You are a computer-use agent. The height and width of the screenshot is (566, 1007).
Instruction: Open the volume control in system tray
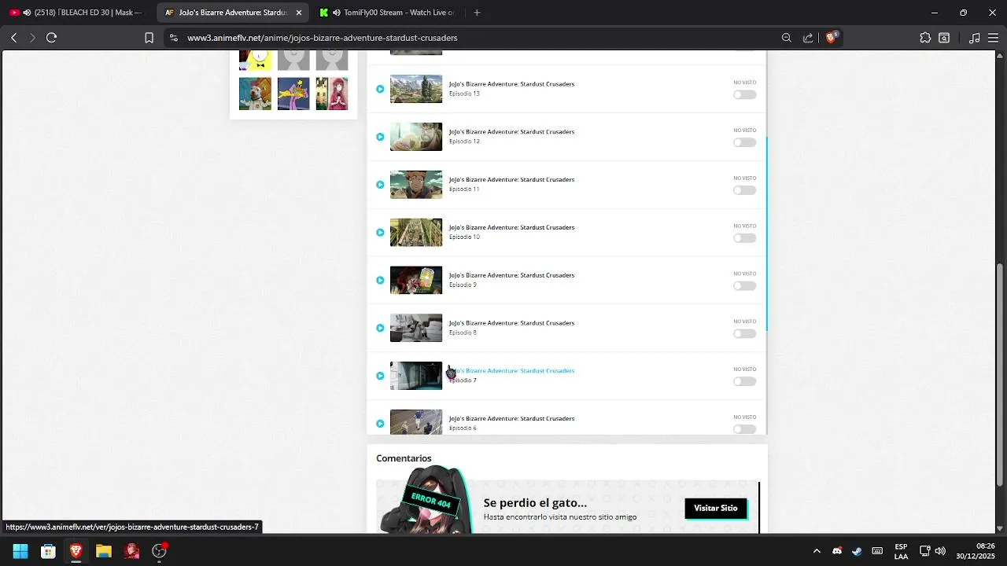tap(940, 551)
